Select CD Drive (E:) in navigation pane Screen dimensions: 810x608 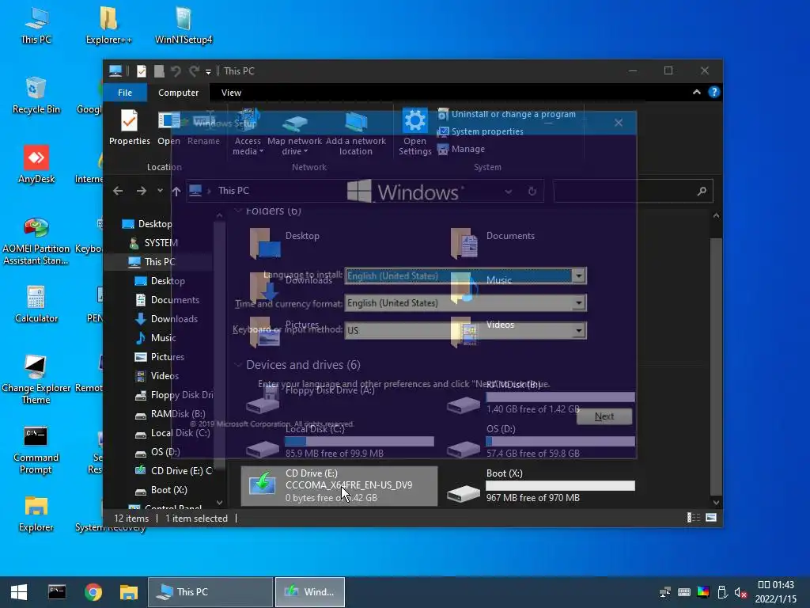(173, 470)
